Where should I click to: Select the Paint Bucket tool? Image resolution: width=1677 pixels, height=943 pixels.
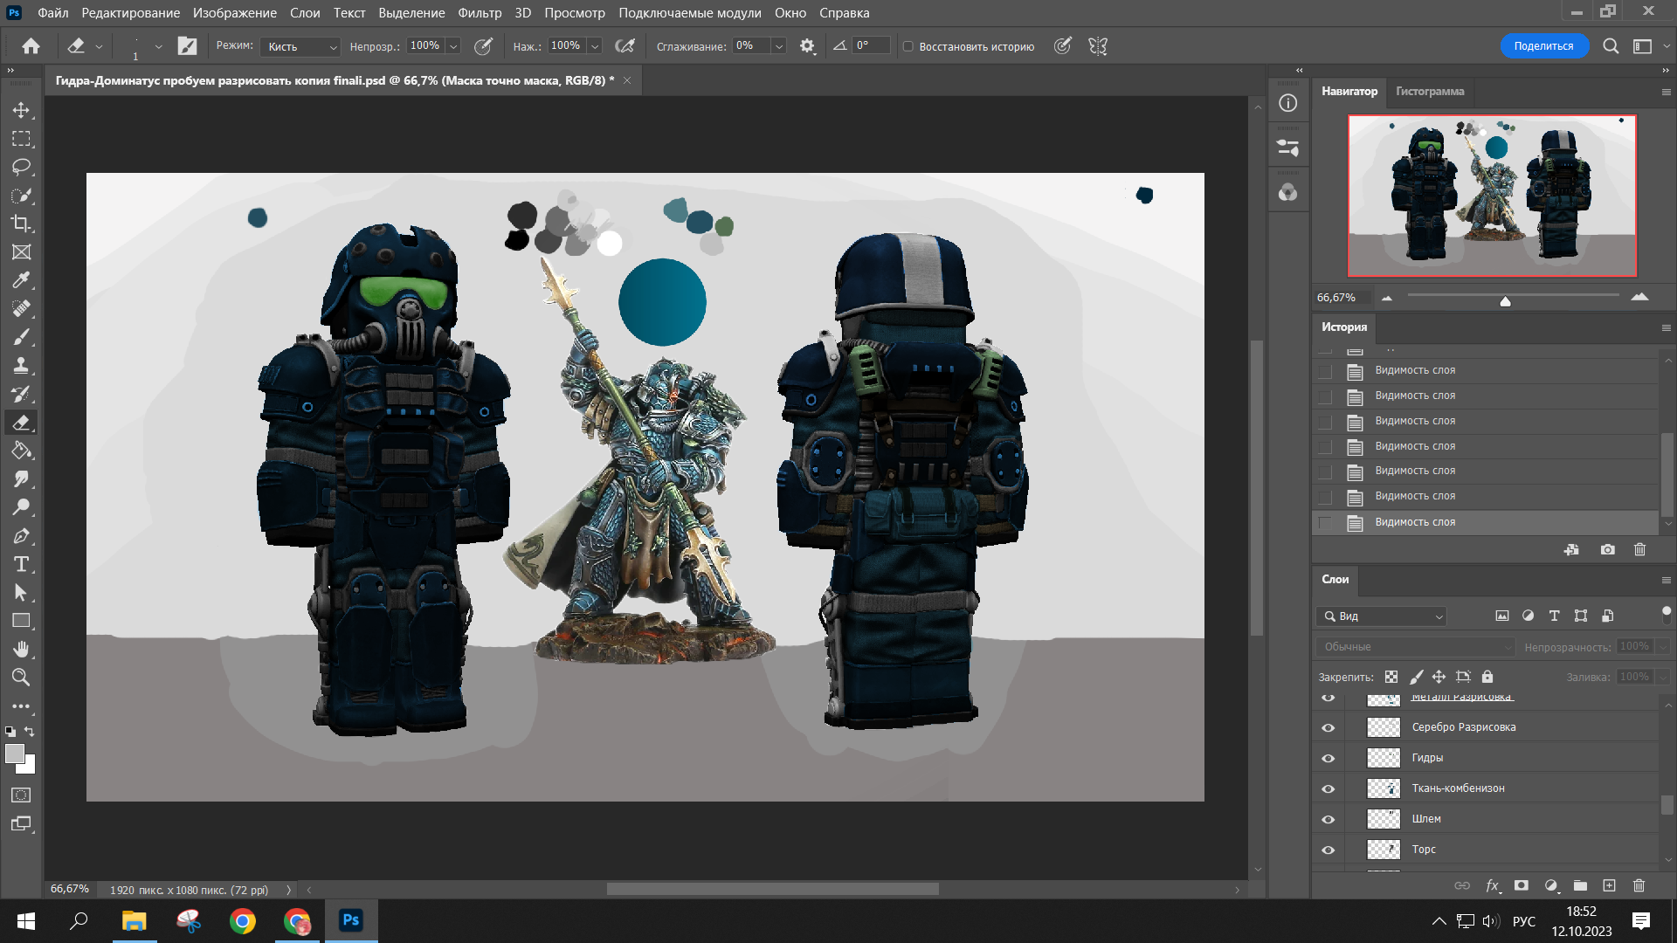[x=21, y=451]
